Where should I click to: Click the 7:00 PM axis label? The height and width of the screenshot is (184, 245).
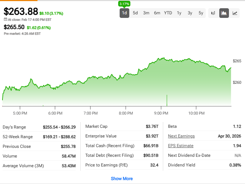[90, 113]
